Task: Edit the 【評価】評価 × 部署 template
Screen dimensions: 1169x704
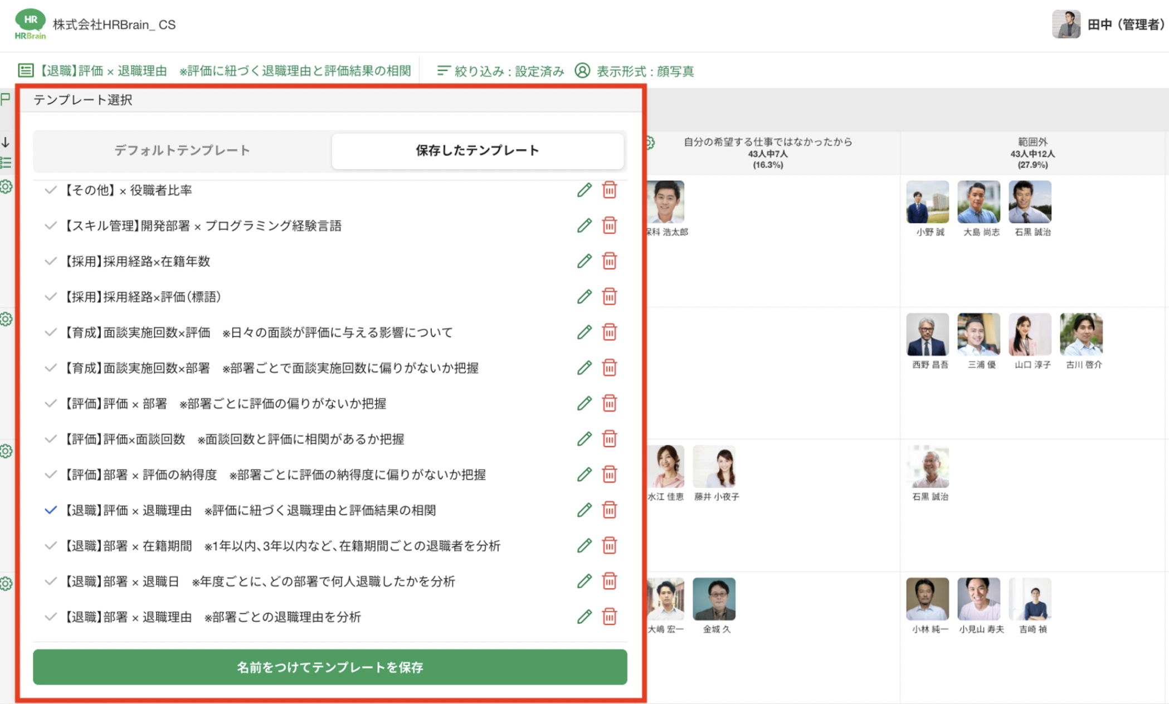Action: pos(584,403)
